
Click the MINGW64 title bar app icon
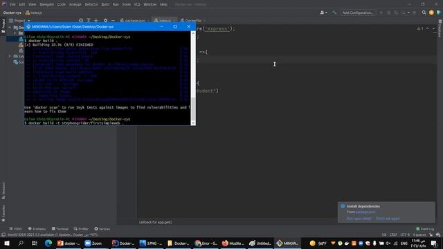pyautogui.click(x=28, y=26)
